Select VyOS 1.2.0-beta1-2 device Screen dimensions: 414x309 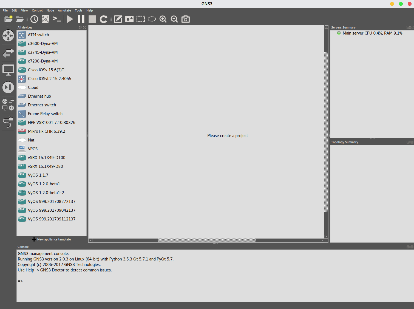click(52, 193)
